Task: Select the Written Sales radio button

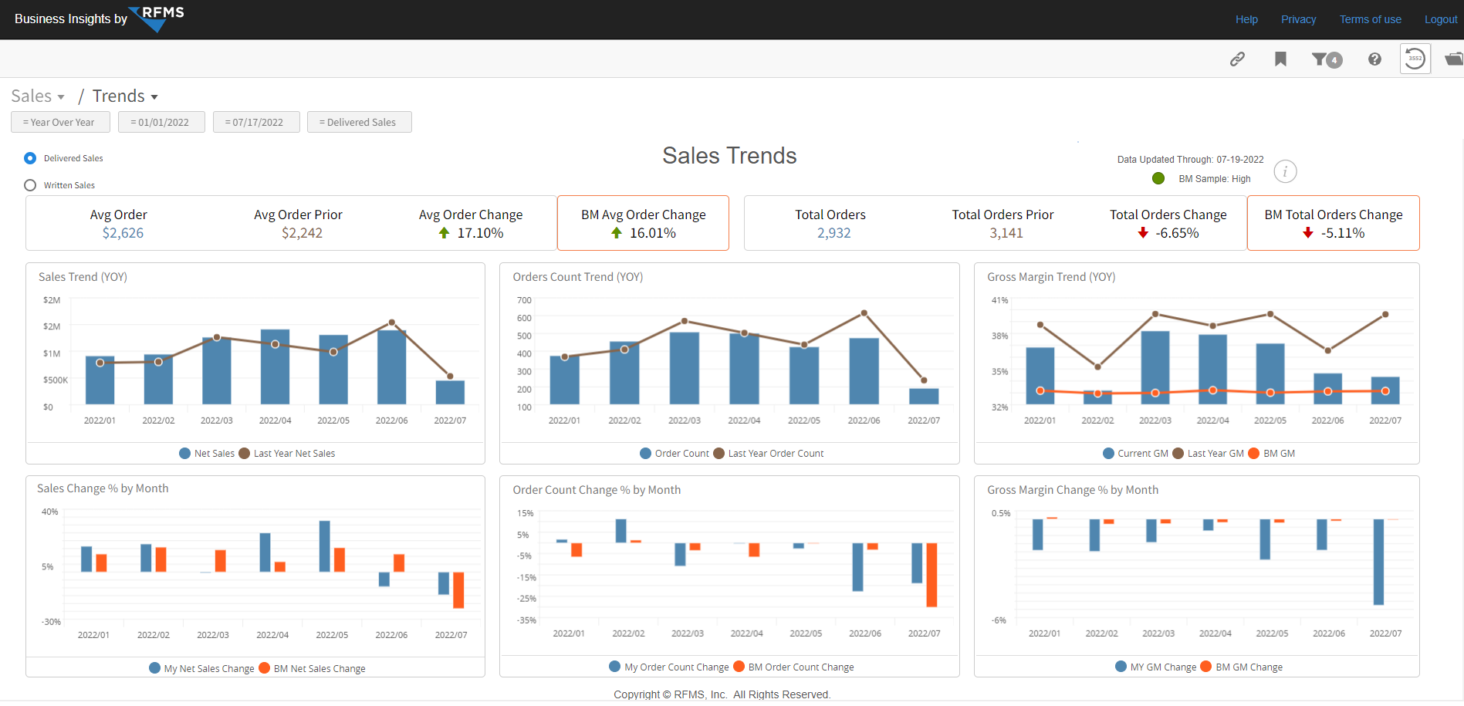Action: pyautogui.click(x=30, y=185)
